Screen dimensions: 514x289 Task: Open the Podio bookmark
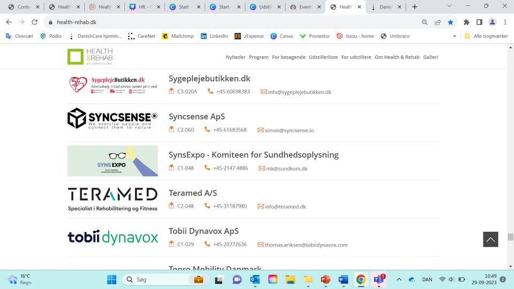pos(51,36)
